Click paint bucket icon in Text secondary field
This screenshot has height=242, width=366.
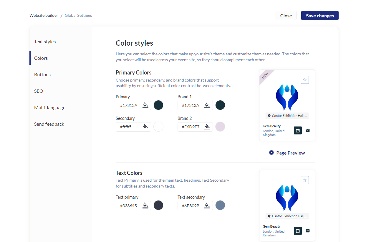(x=207, y=205)
